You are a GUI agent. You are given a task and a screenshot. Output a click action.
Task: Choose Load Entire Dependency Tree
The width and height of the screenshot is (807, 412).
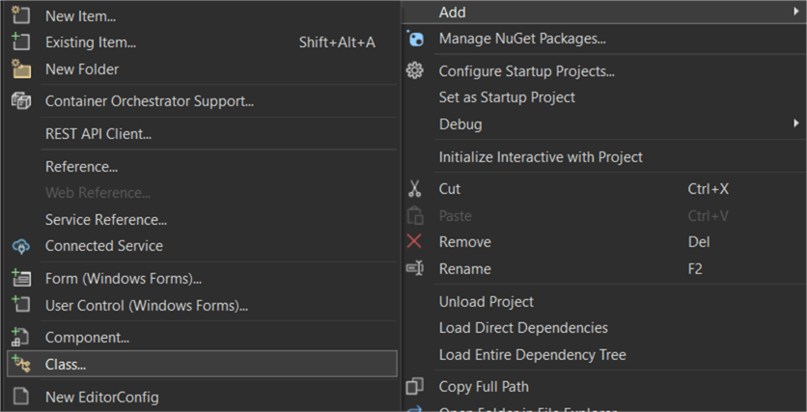point(532,355)
